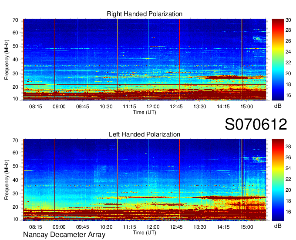
Task: Click the 08:15 time tick under the Left Handed plot
Action: click(x=36, y=227)
